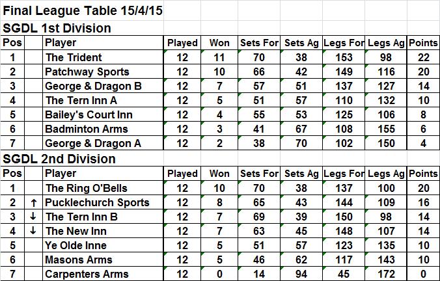This screenshot has width=440, height=281.
Task: Click the Carpenters Arms cell
Action: pyautogui.click(x=87, y=274)
